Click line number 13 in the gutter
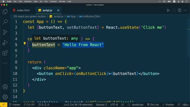Viewport: 190px width, 107px height. coord(15,91)
